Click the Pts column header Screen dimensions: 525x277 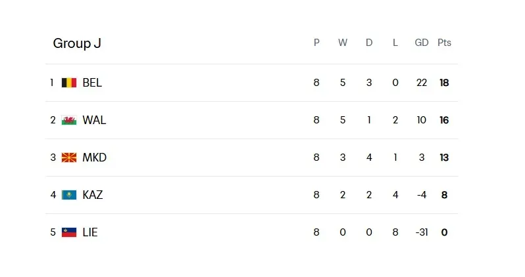(x=444, y=43)
